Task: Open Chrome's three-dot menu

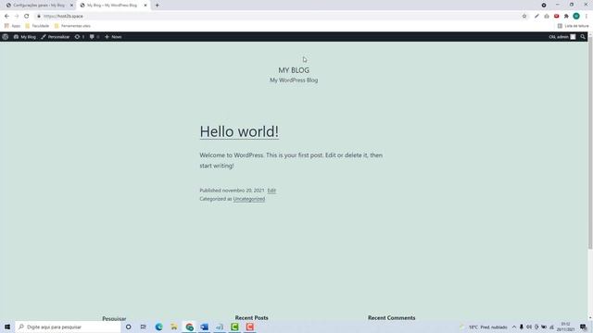Action: pos(587,17)
